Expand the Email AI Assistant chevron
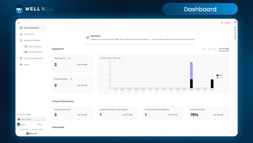The image size is (253, 143). coord(22,52)
